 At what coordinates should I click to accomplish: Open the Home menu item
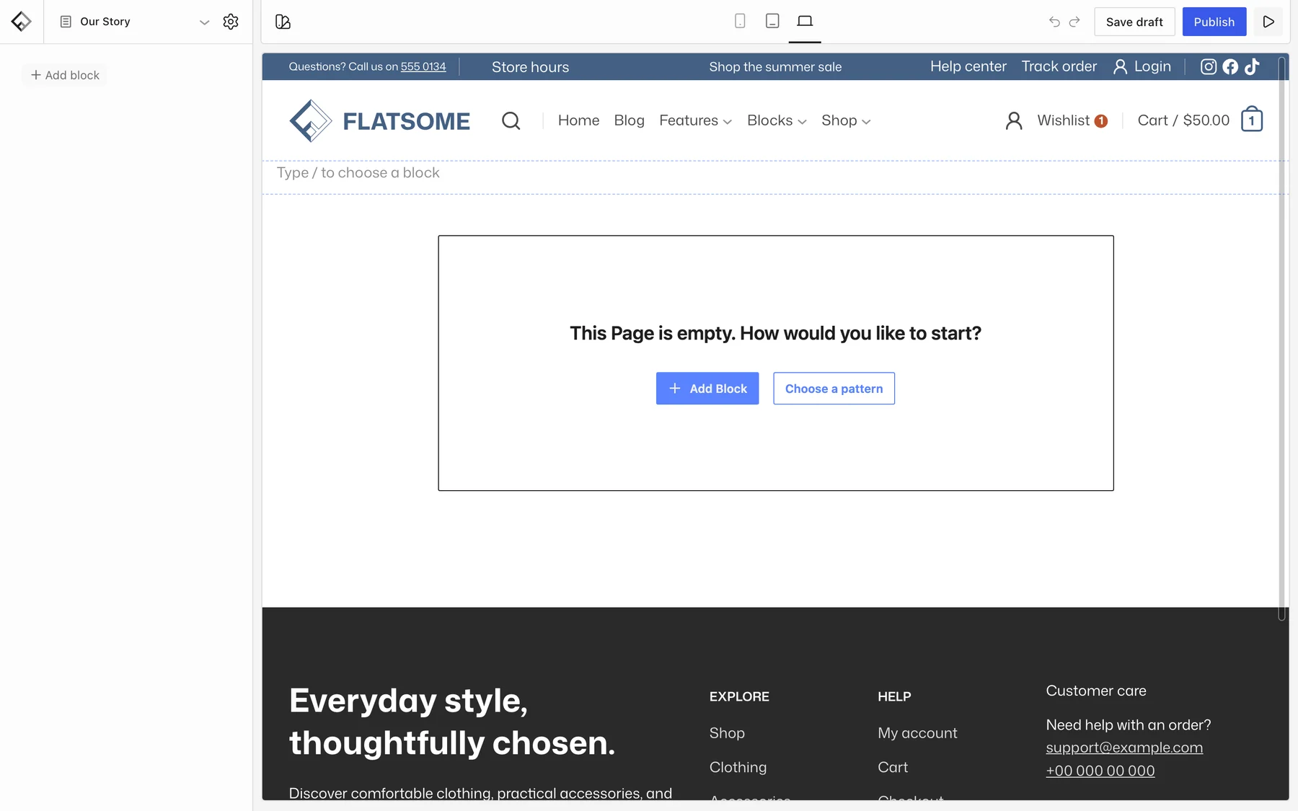[x=578, y=120]
